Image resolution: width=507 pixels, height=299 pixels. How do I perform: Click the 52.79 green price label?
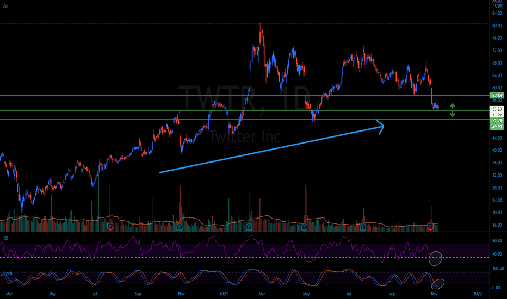tap(497, 121)
